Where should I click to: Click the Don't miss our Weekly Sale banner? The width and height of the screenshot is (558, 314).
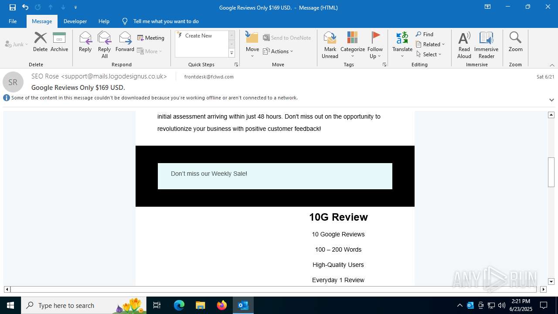[x=275, y=176]
